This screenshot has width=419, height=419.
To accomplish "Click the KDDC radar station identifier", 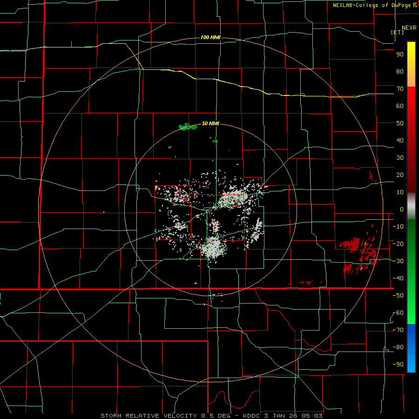I will 252,416.
